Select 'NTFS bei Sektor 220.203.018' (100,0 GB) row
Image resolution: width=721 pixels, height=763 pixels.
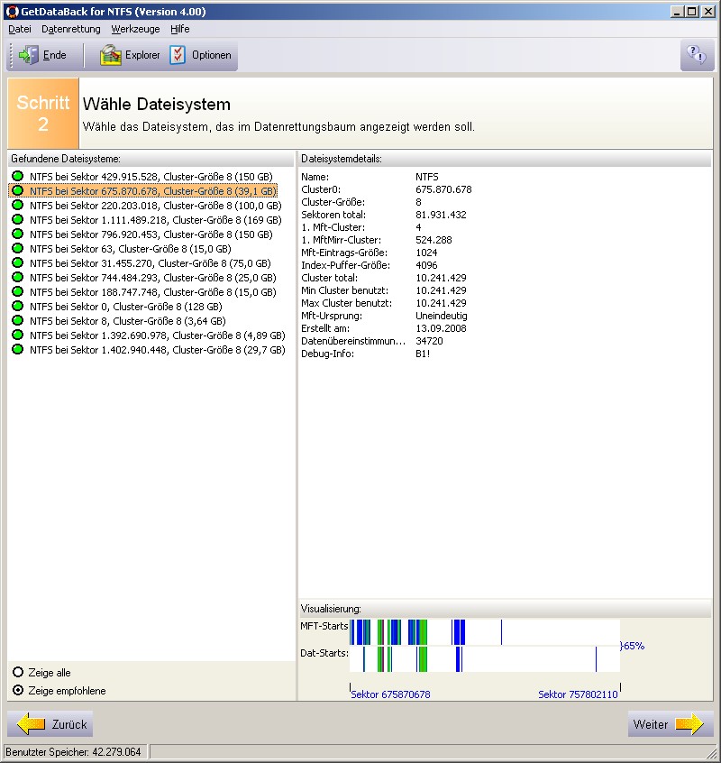click(156, 206)
